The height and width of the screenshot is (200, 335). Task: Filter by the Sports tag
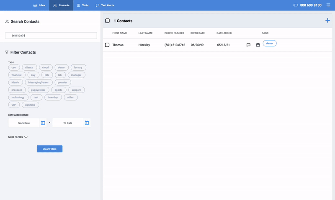(x=59, y=90)
